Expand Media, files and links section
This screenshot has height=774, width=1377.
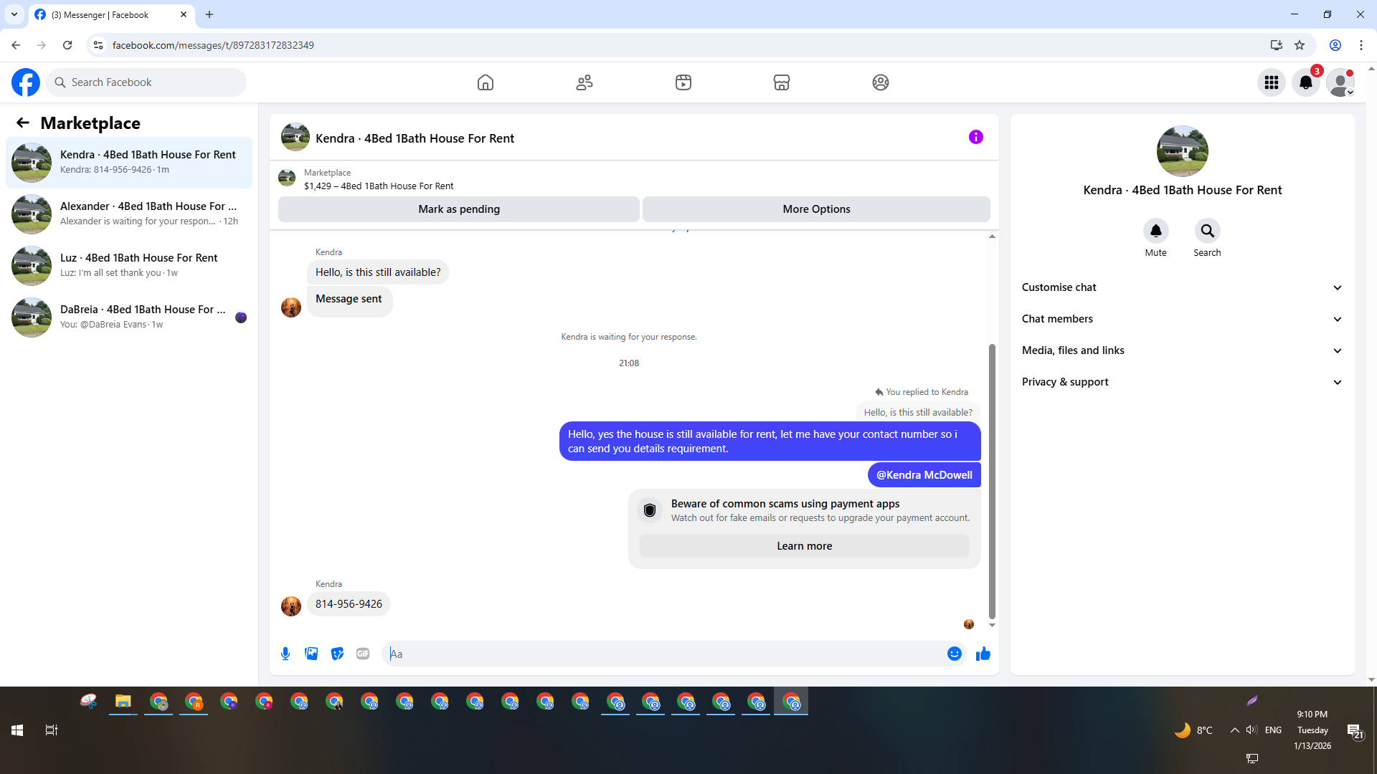coord(1182,350)
